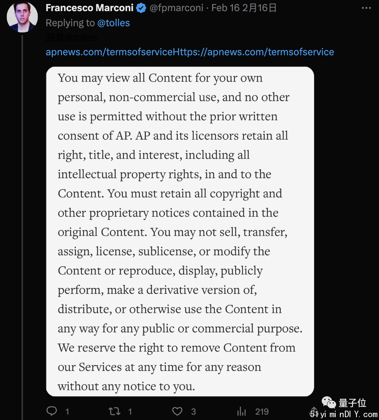This screenshot has height=420, width=379.
Task: Click the like count number 3
Action: (x=193, y=411)
